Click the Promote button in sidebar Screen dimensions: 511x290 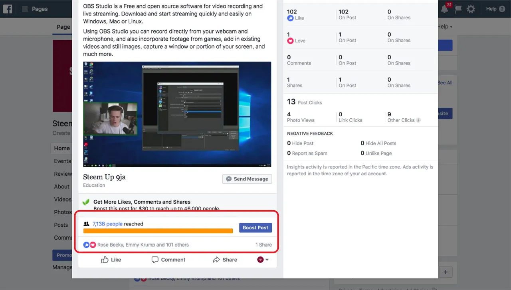pos(62,255)
